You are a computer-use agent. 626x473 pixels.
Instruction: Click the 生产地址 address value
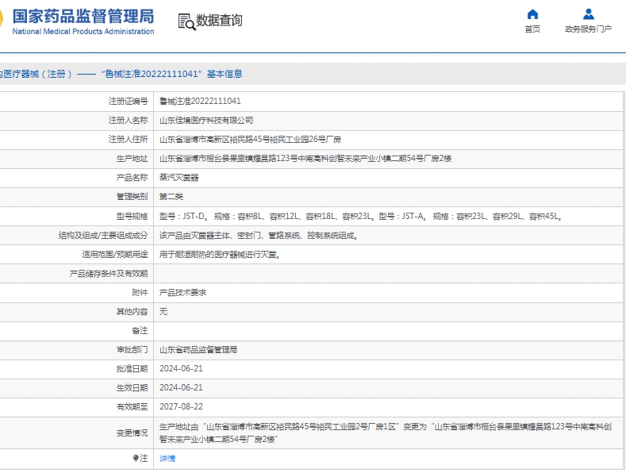click(x=305, y=159)
